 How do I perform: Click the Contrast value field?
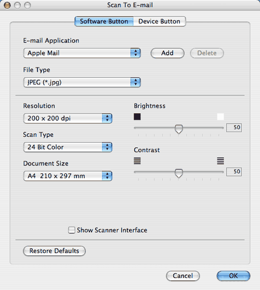234,172
